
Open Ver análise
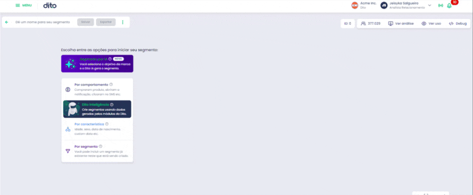pyautogui.click(x=401, y=24)
